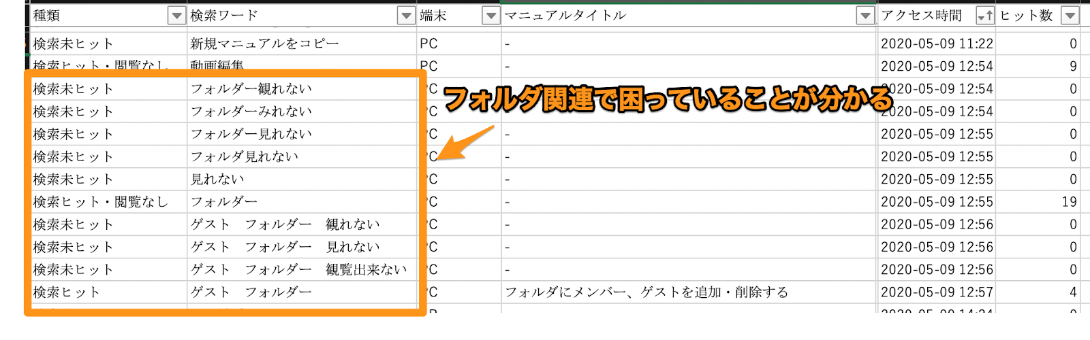Click the hit count cell showing 9
1090x340 pixels.
[1072, 67]
